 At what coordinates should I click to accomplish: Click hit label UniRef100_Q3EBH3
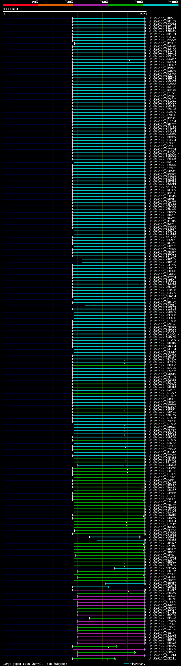162,78
